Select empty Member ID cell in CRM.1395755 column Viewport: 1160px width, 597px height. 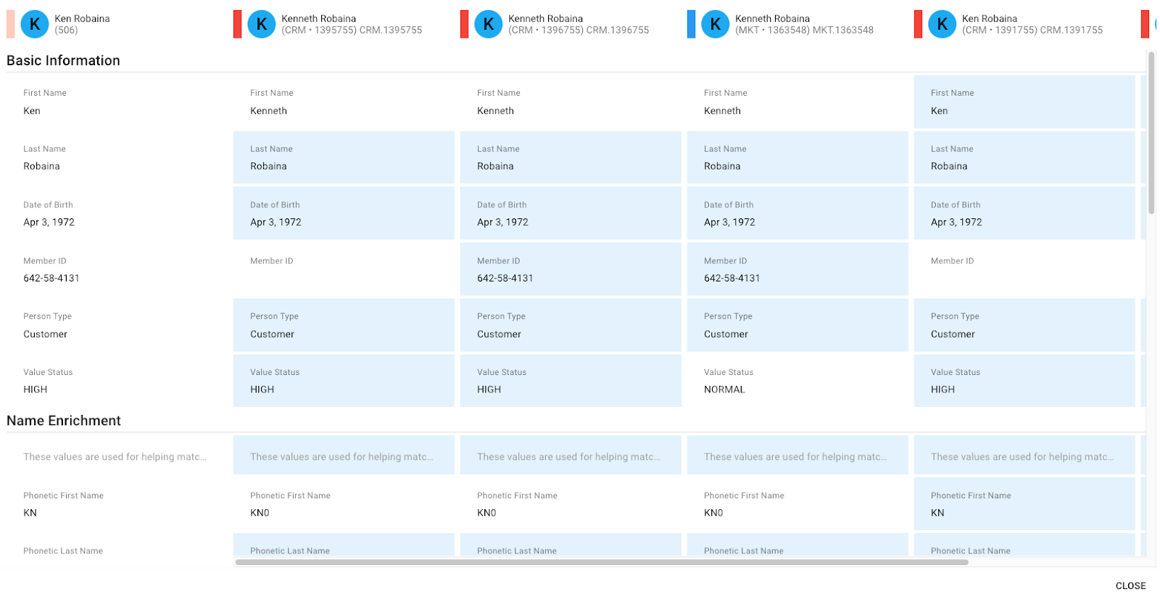pyautogui.click(x=344, y=269)
